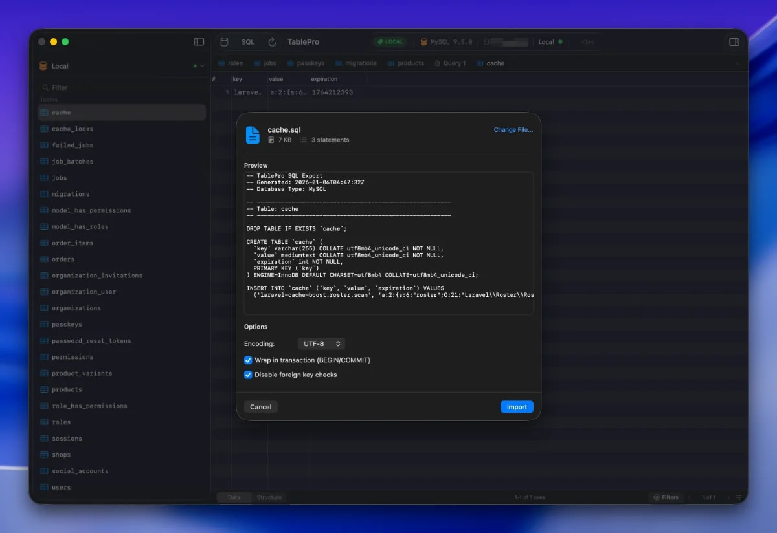Open Filters in the status bar
This screenshot has width=777, height=533.
point(666,497)
